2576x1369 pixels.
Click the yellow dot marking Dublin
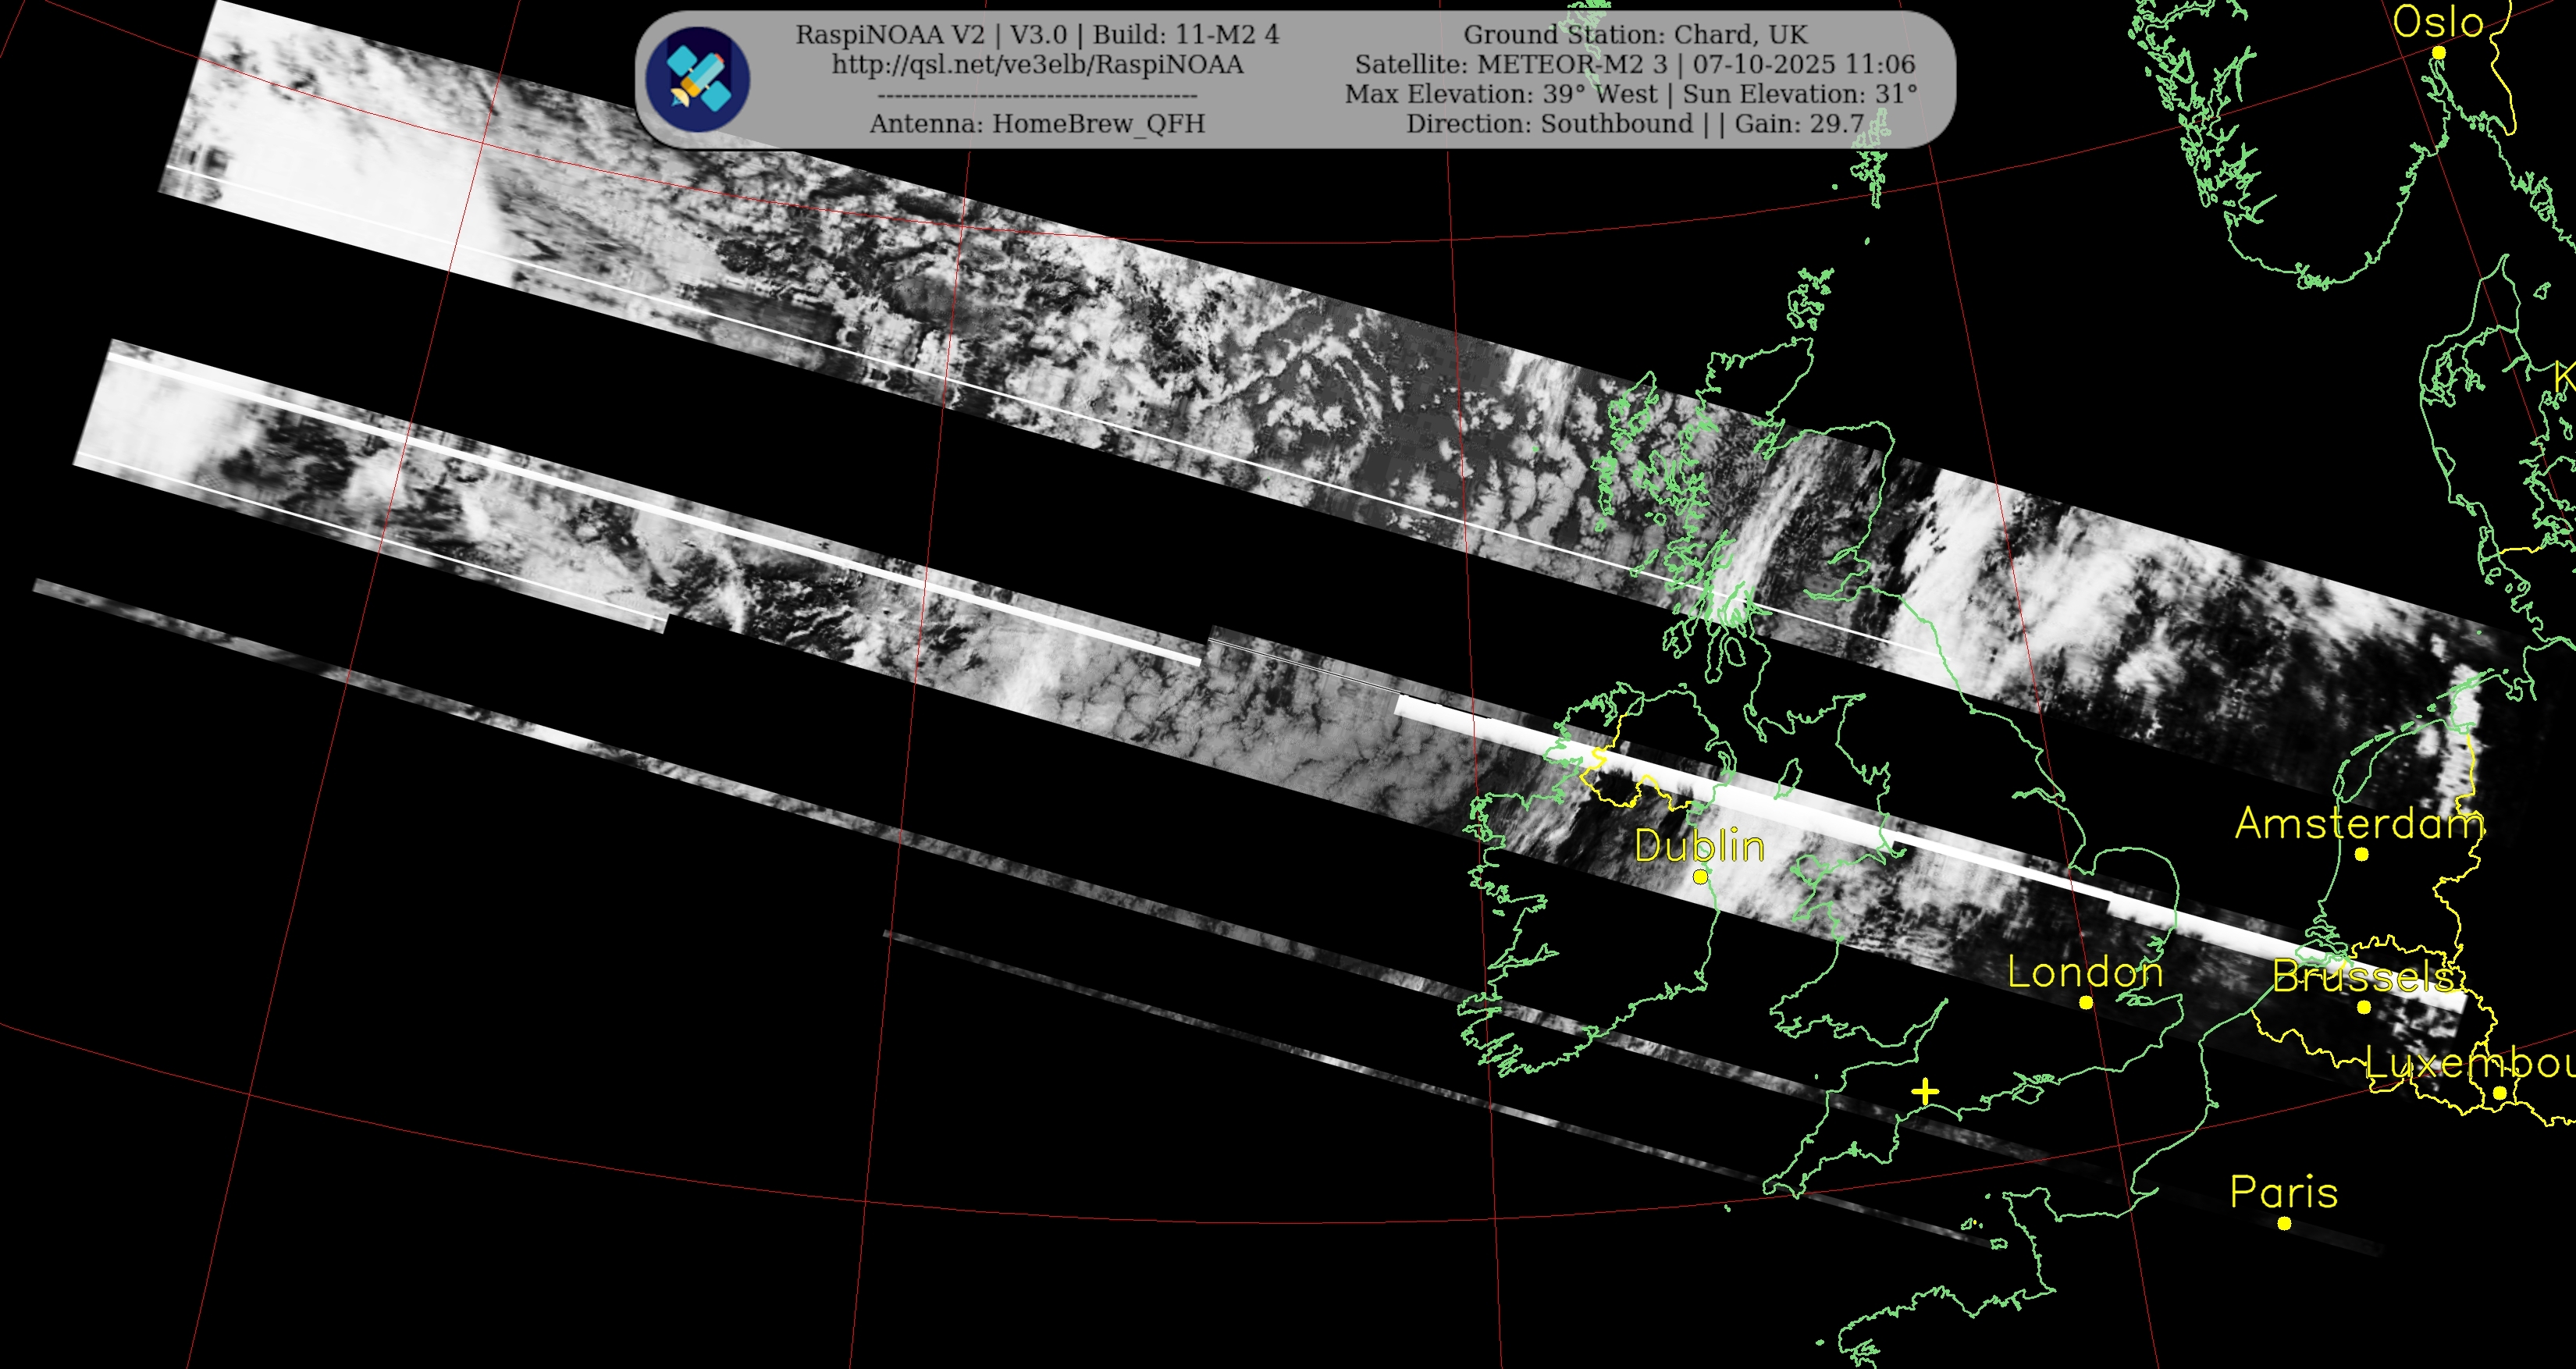pyautogui.click(x=1700, y=877)
